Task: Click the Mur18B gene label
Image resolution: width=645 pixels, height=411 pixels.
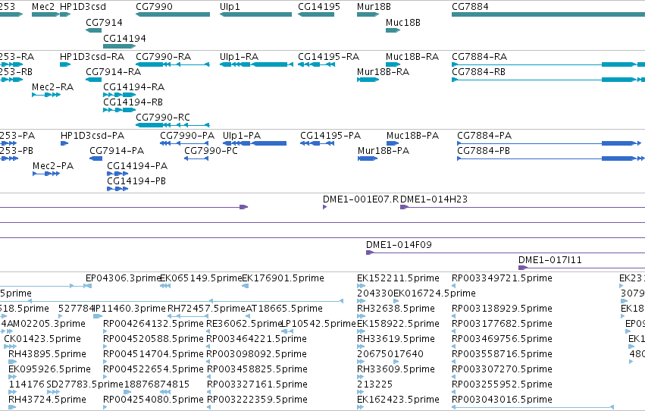Action: (x=374, y=7)
